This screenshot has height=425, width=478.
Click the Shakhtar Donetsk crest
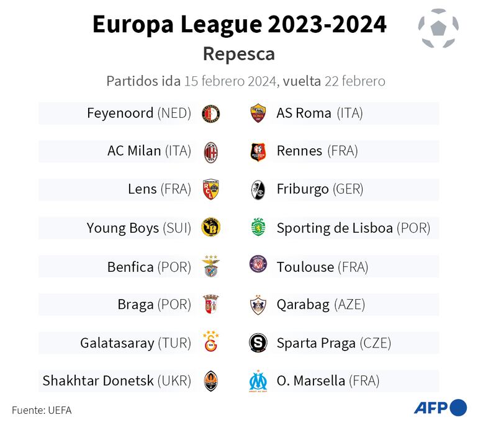pyautogui.click(x=211, y=380)
